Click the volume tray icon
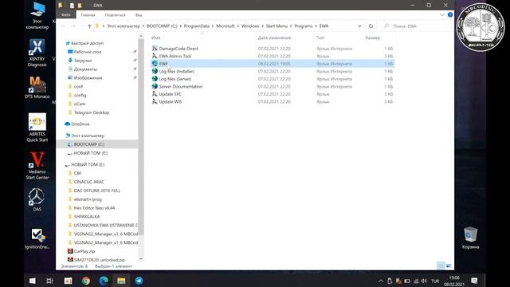Screen dimensions: 510x287 click(x=424, y=281)
